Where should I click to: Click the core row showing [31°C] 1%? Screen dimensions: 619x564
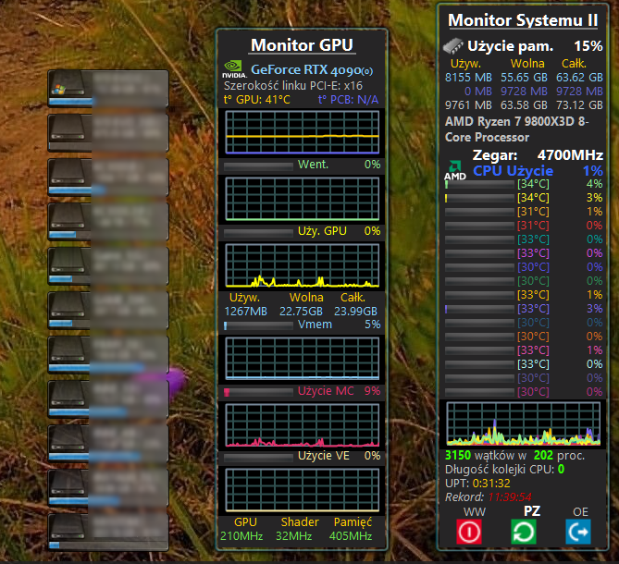[x=524, y=212]
